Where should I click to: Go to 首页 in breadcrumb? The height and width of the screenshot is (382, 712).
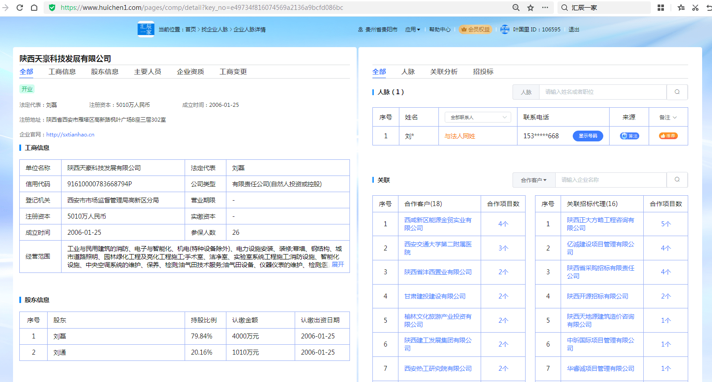pyautogui.click(x=190, y=30)
